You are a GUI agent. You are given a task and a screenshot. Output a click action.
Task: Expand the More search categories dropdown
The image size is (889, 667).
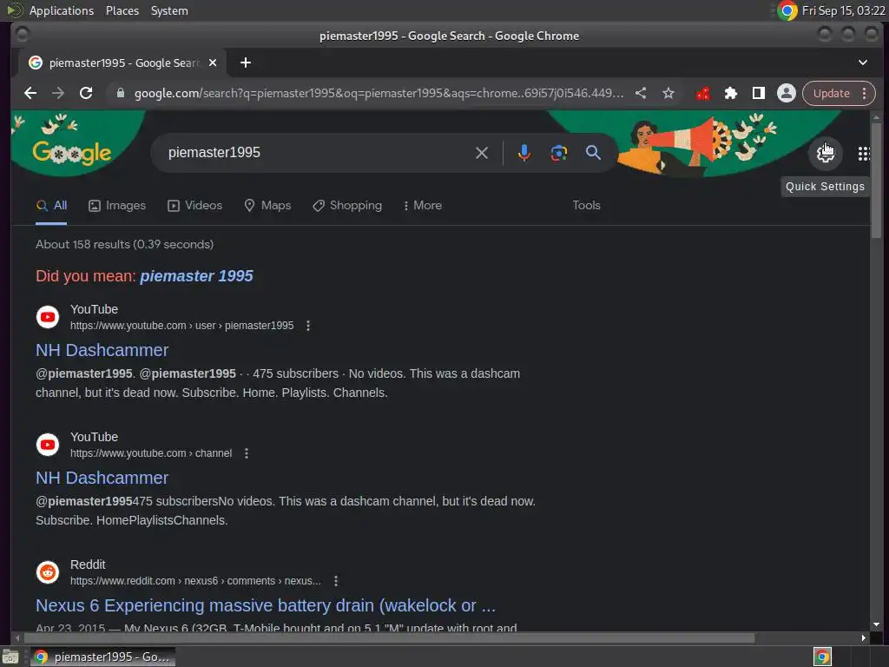tap(423, 205)
